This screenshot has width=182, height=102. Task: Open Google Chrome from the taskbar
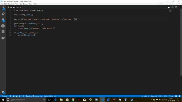pyautogui.click(x=73, y=100)
